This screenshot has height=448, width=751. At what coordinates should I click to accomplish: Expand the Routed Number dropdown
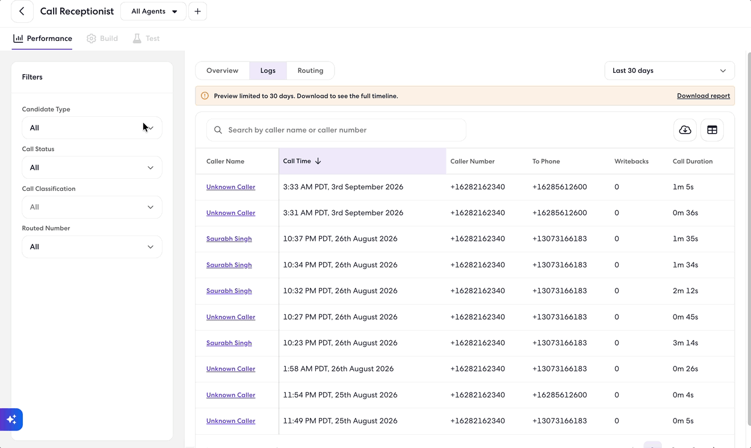(x=92, y=247)
